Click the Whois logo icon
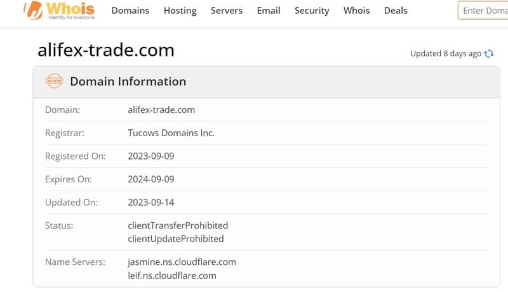 pos(60,10)
